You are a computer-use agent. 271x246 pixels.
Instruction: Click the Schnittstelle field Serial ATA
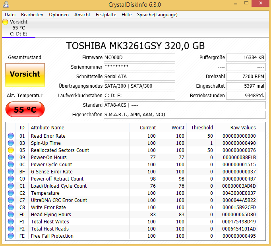(x=139, y=77)
